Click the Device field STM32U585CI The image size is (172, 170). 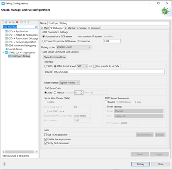click(x=109, y=72)
